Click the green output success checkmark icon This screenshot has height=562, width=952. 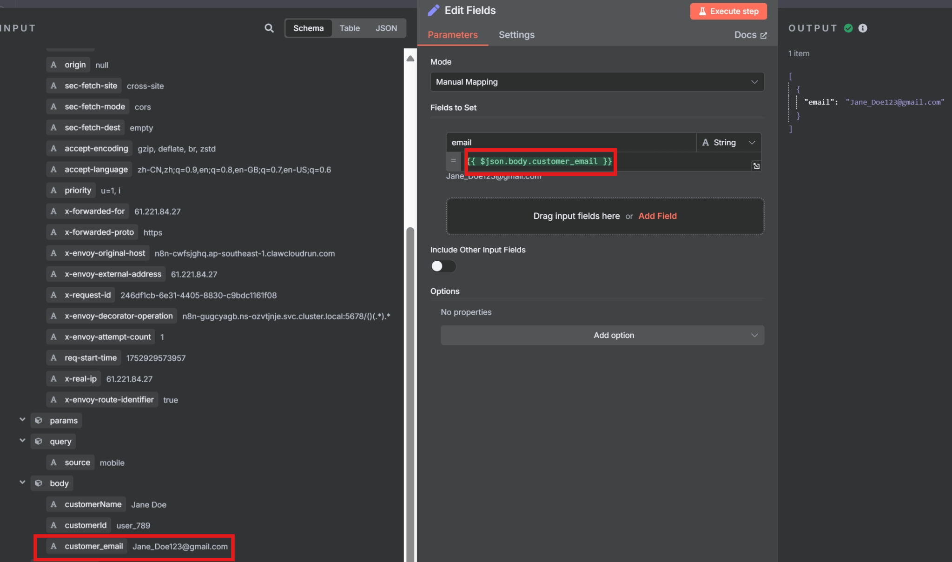(848, 28)
